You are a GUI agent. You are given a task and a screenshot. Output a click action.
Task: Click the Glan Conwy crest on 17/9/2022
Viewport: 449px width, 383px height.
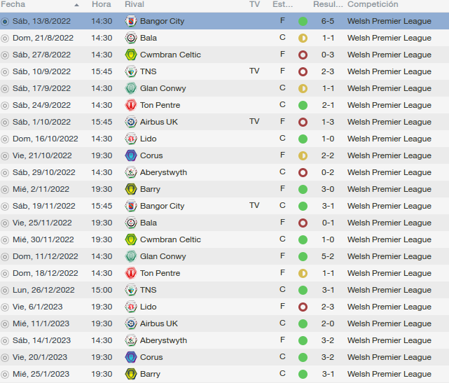[x=131, y=88]
